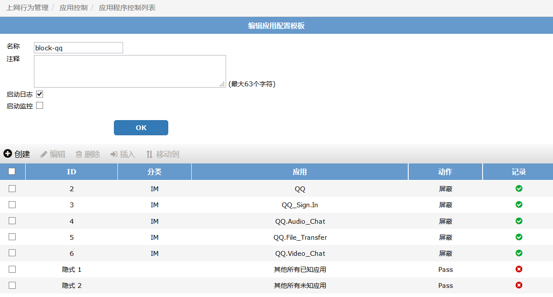Click the QQ_Sign.In application cell
The height and width of the screenshot is (297, 553).
[x=300, y=205]
